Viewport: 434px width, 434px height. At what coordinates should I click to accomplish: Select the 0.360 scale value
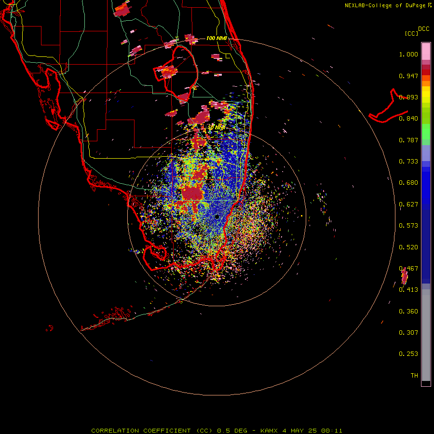(x=408, y=312)
